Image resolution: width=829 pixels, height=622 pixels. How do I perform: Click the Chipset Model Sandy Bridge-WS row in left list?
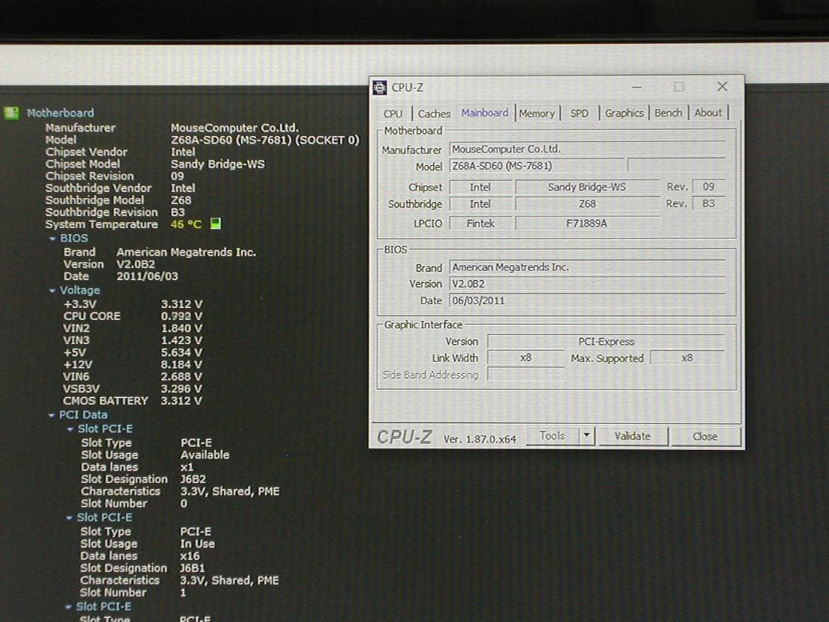pyautogui.click(x=155, y=164)
